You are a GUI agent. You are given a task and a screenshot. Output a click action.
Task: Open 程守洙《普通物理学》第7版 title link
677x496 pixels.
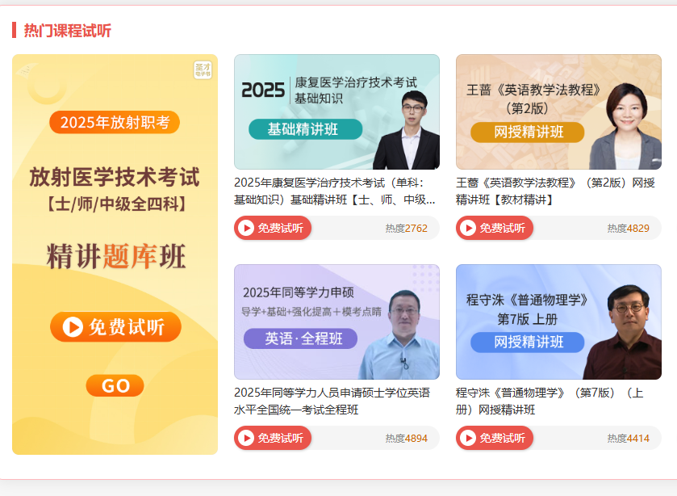pyautogui.click(x=549, y=401)
